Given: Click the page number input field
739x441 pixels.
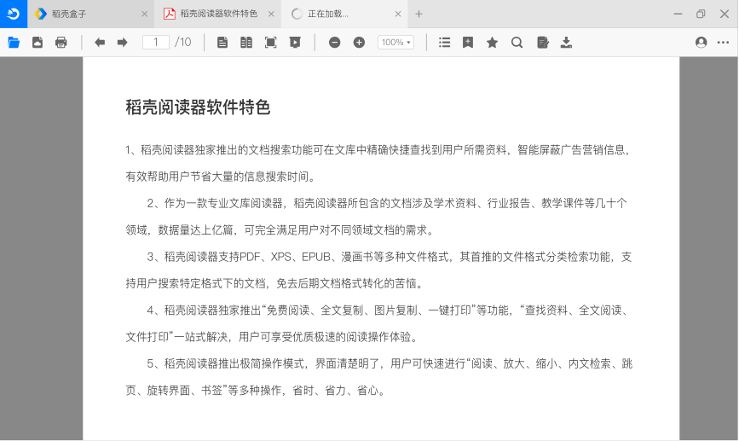Looking at the screenshot, I should click(156, 43).
